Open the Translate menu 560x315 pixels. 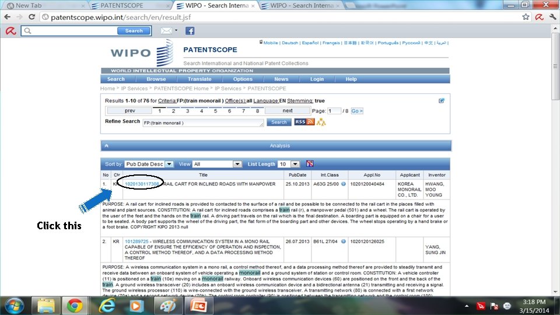(199, 79)
